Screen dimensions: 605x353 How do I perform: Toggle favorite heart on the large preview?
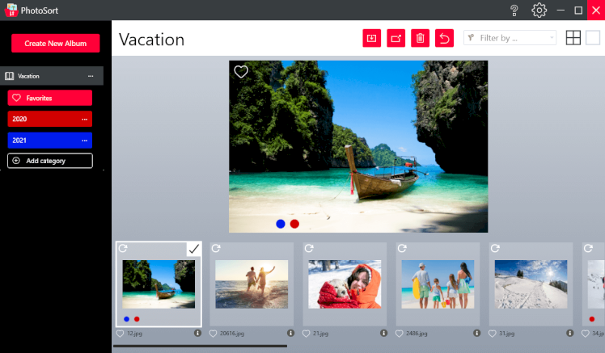(241, 72)
